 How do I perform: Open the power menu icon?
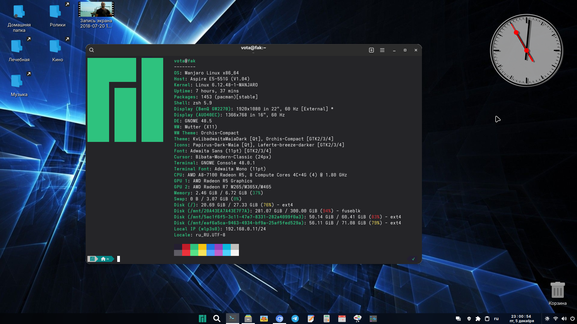[x=572, y=319]
